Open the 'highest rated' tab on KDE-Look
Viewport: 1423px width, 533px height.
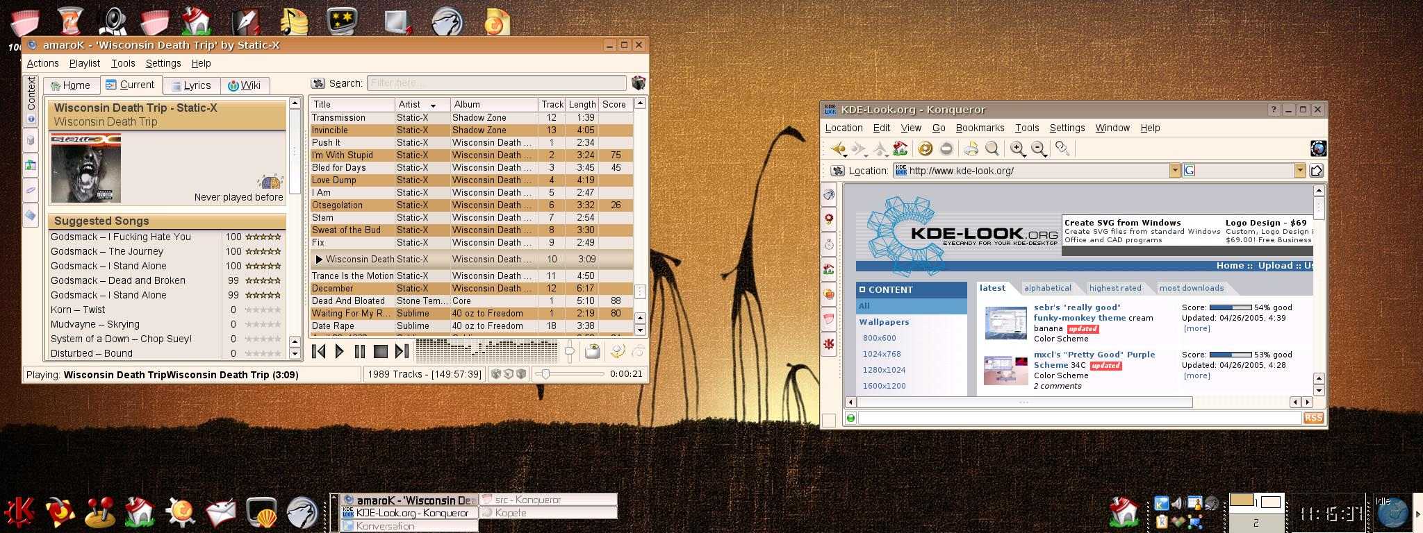(x=1115, y=288)
